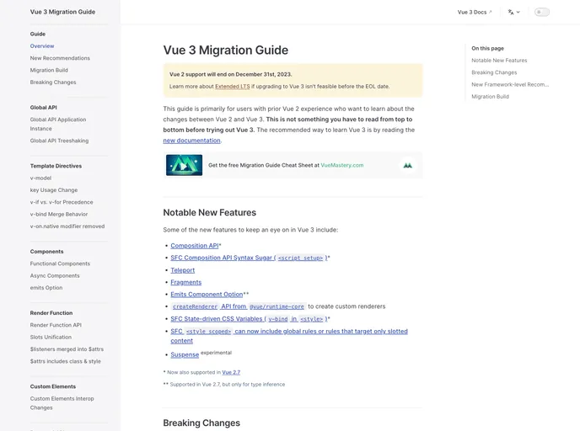Open key Usage Change page

(x=54, y=190)
